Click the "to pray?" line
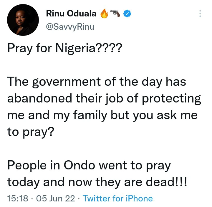212x207 pixels. (x=30, y=132)
